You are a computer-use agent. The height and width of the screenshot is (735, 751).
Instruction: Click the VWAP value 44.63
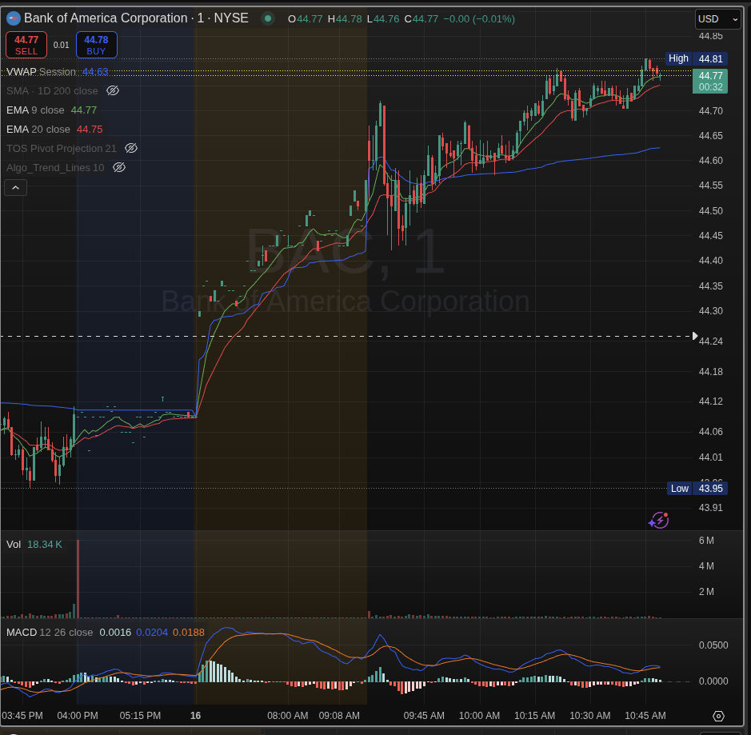[95, 72]
